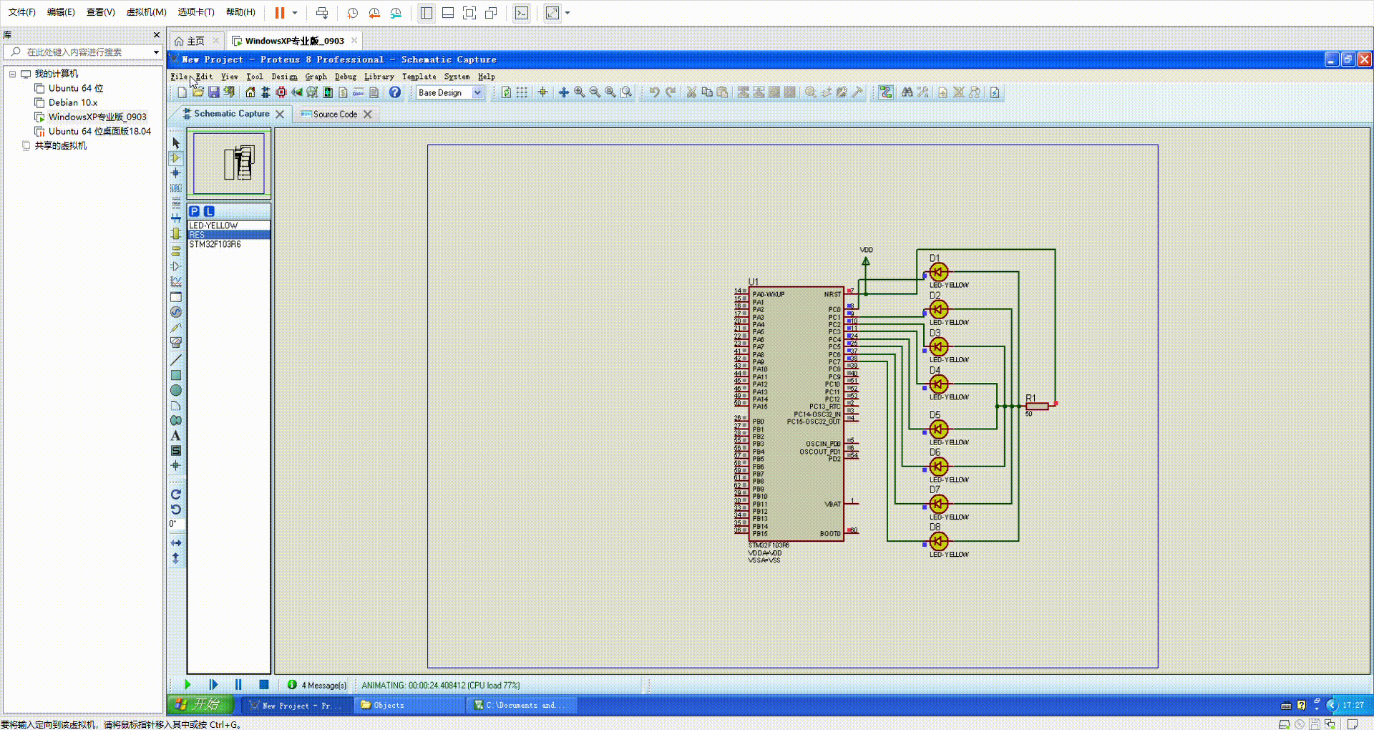The image size is (1374, 730).
Task: Select the 2D Text tool
Action: tap(176, 436)
